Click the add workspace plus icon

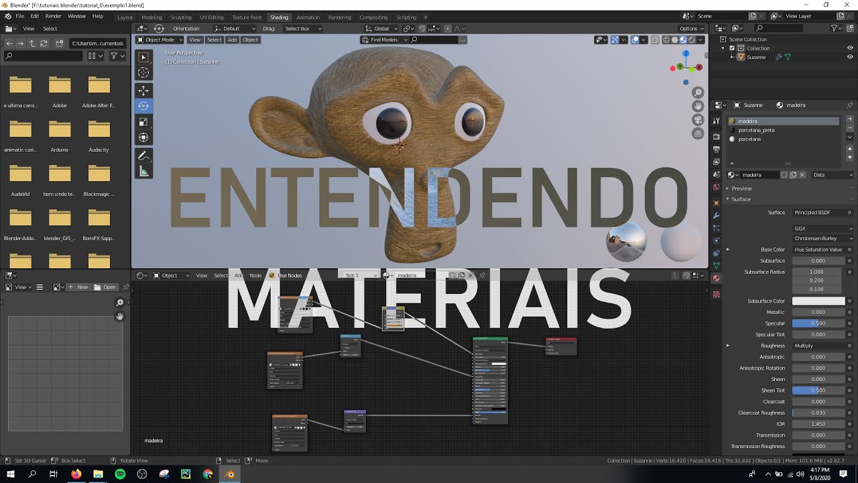(x=425, y=17)
